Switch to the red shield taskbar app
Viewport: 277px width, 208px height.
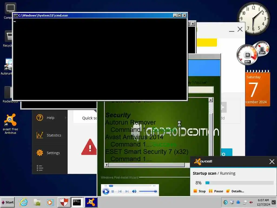[x=64, y=202]
